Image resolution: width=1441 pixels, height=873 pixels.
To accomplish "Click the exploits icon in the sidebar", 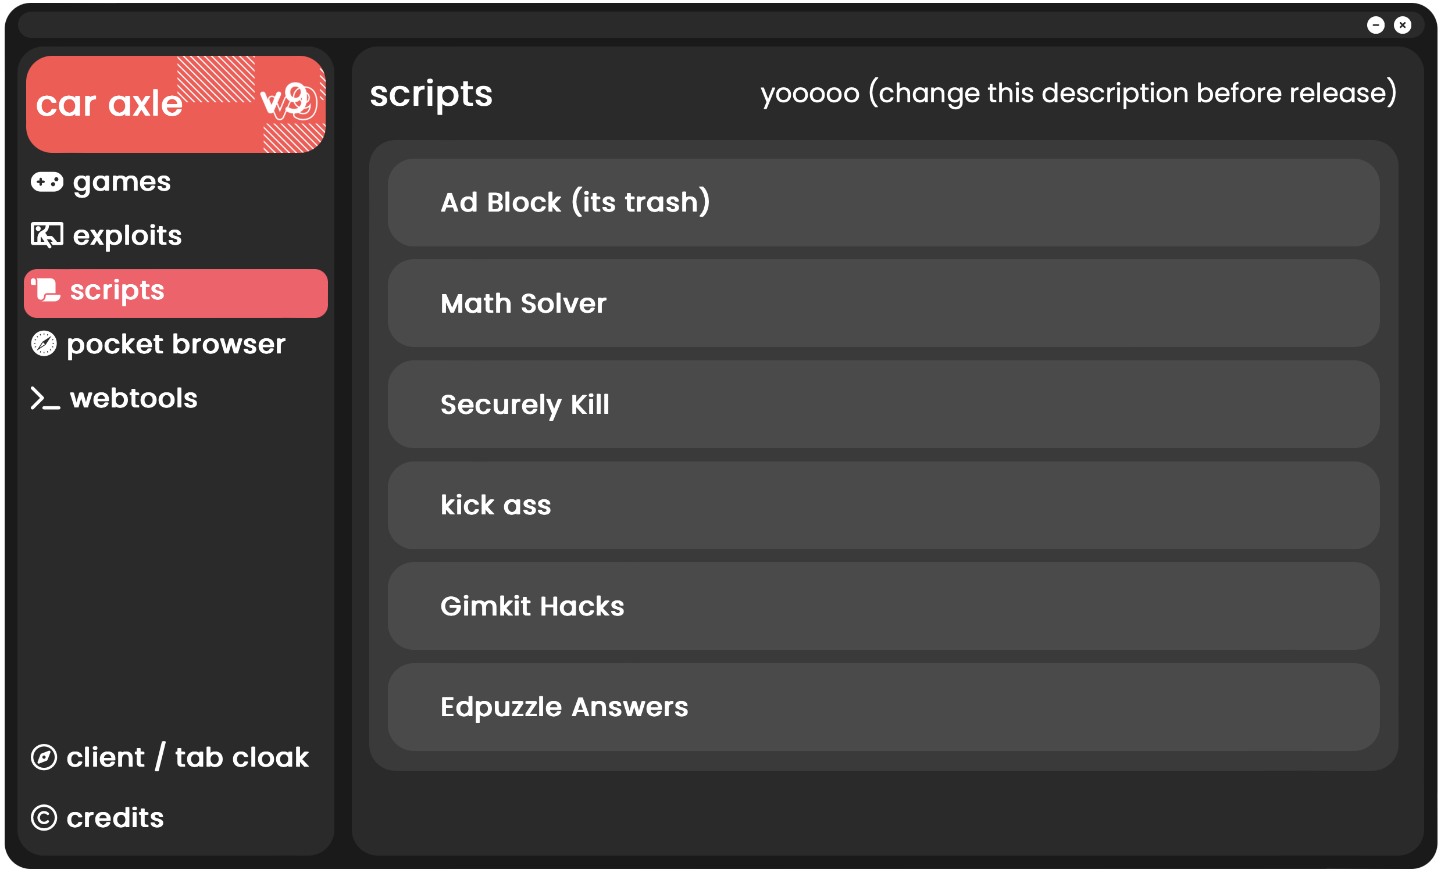I will tap(47, 235).
